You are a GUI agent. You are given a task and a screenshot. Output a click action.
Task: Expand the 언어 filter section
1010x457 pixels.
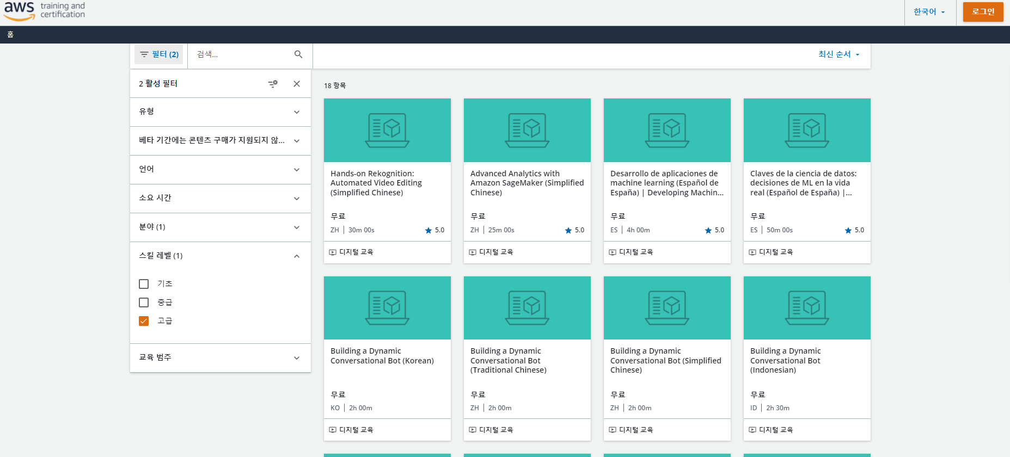pyautogui.click(x=221, y=170)
